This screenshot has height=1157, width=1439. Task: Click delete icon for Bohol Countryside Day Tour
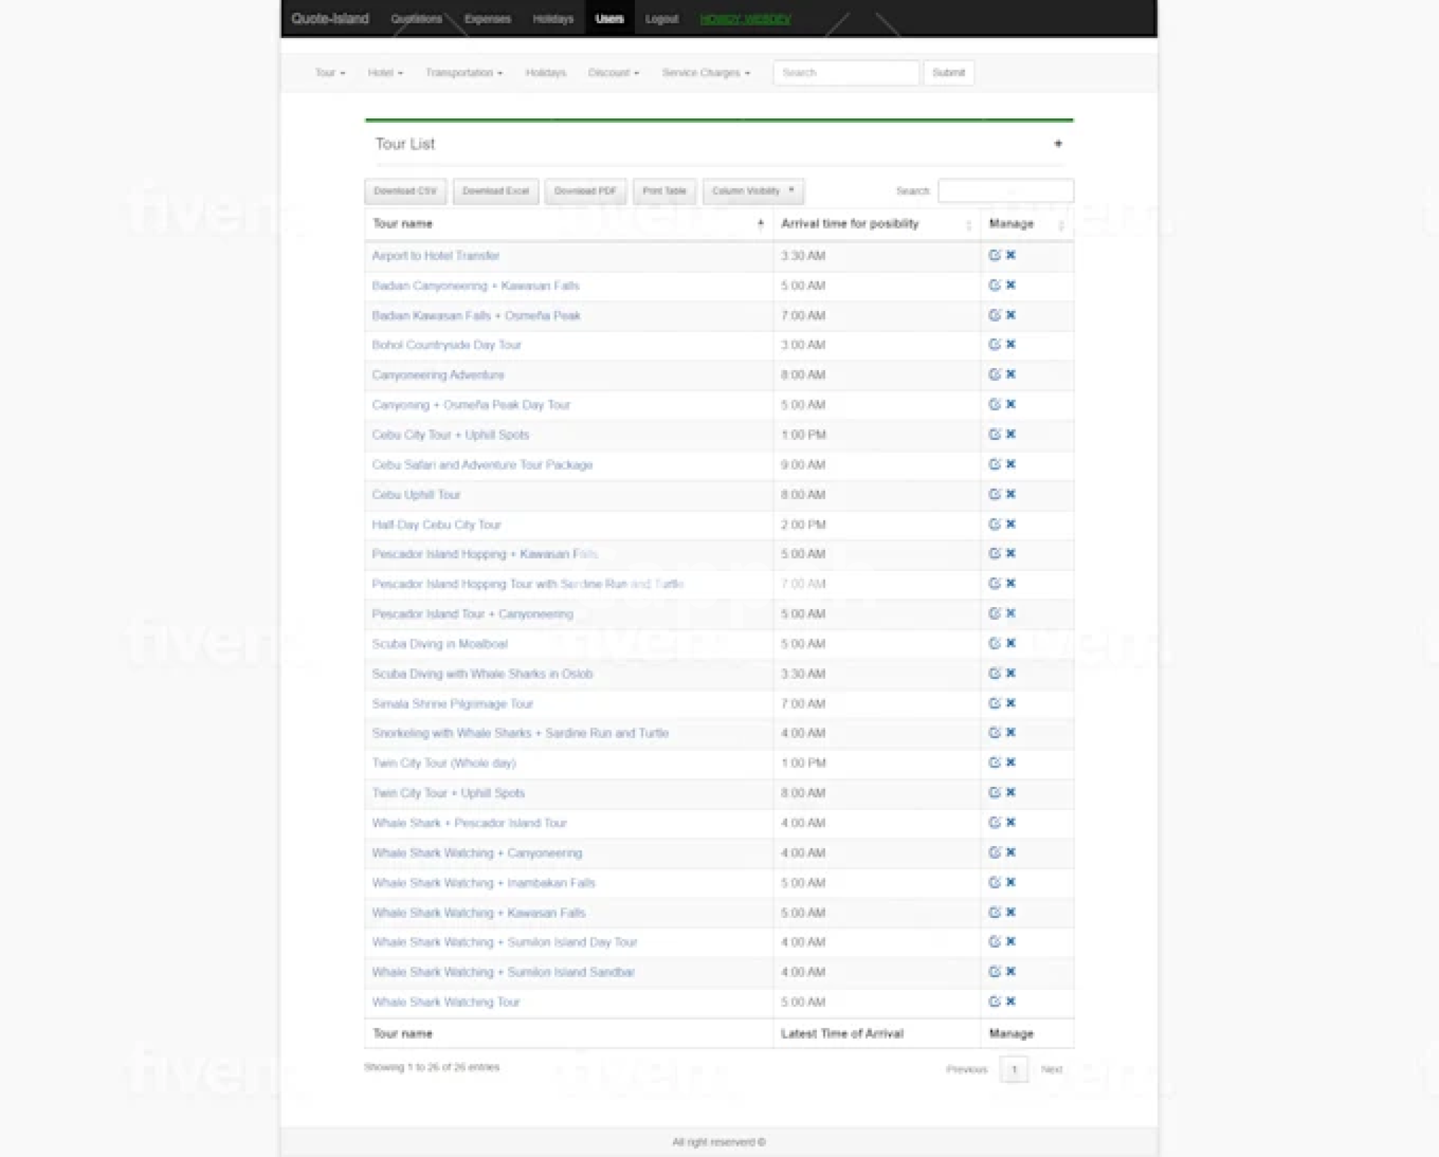pyautogui.click(x=1011, y=345)
